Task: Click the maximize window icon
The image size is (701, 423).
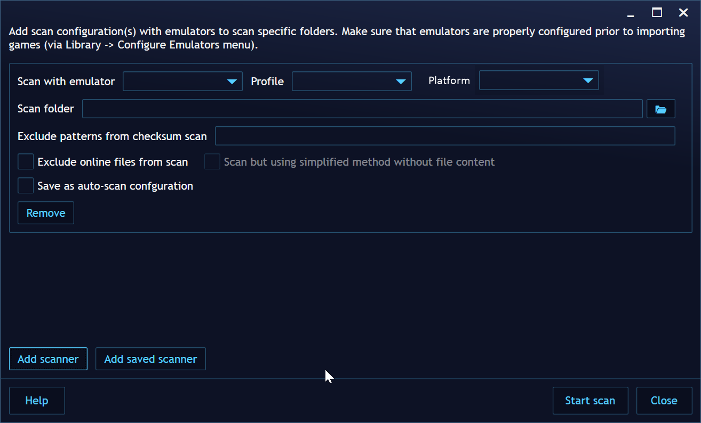Action: tap(657, 12)
